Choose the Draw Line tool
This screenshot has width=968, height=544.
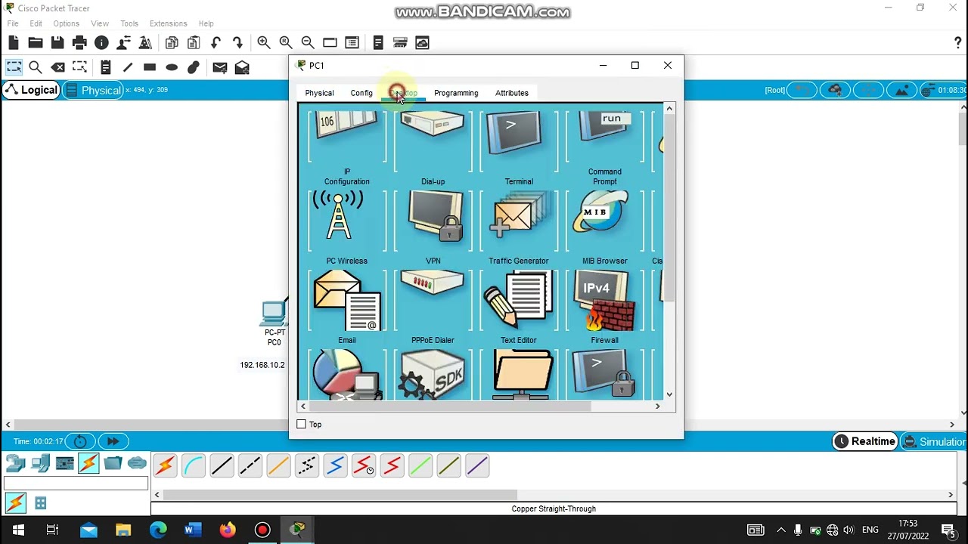127,67
